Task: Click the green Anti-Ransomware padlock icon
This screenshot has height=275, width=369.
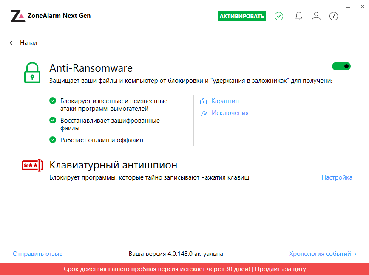Action: [x=32, y=73]
